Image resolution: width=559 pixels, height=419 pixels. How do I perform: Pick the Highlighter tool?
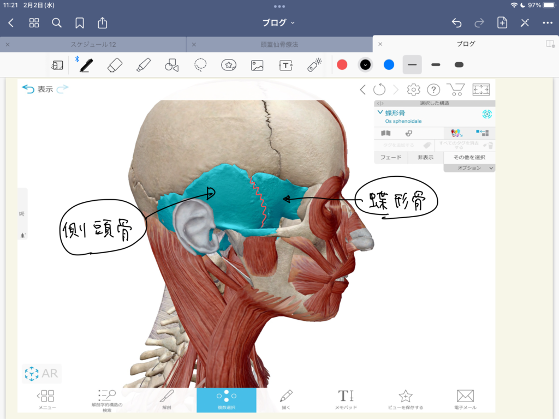coord(142,64)
